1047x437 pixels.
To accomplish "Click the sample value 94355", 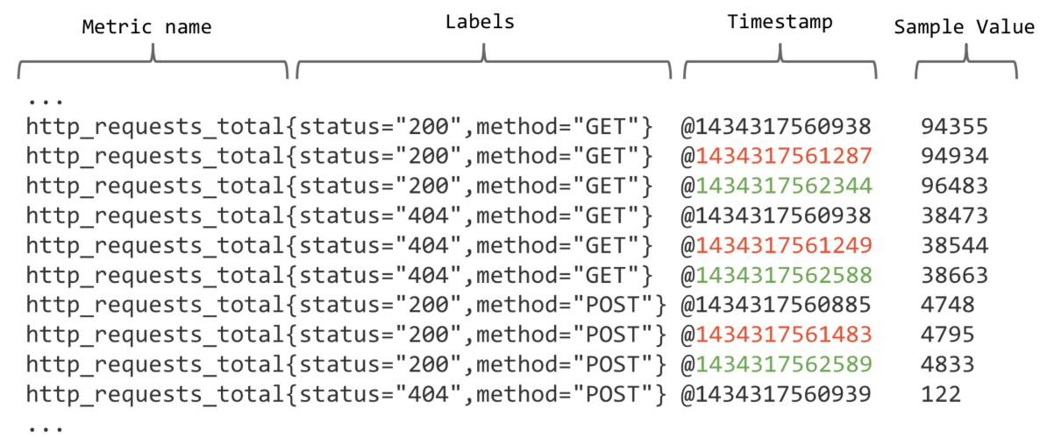I will [x=954, y=127].
